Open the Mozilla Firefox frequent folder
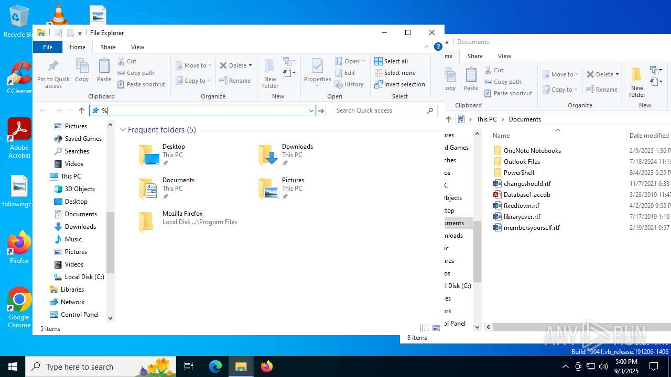The image size is (671, 377). pyautogui.click(x=188, y=221)
